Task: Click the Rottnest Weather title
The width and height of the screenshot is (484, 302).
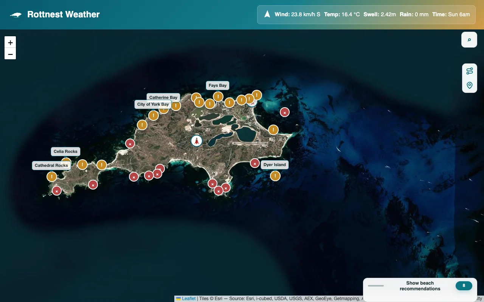Action: click(64, 15)
